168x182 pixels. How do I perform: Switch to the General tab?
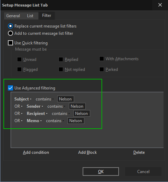tap(13, 16)
